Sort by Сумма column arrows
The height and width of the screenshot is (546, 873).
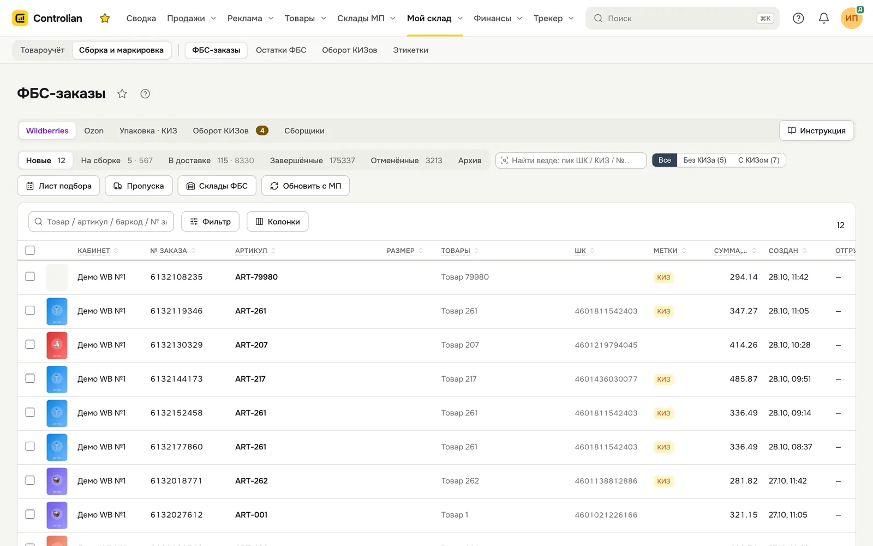pos(754,251)
